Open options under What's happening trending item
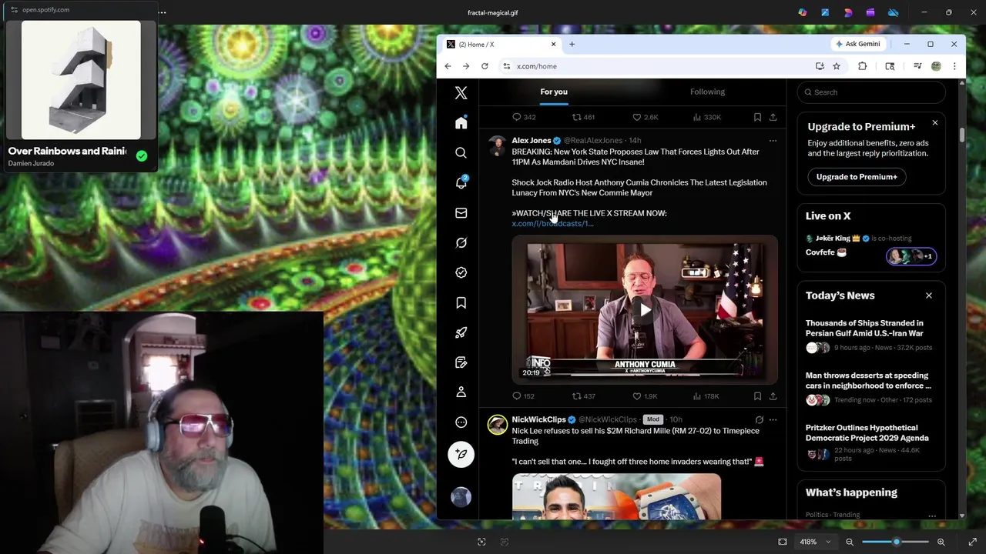This screenshot has width=986, height=554. (x=932, y=515)
